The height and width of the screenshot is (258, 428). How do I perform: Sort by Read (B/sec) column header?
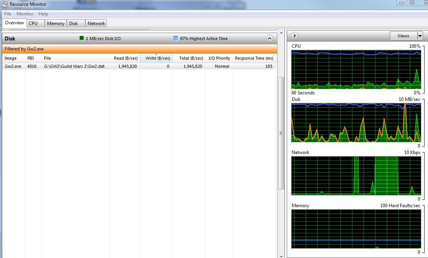tap(125, 58)
